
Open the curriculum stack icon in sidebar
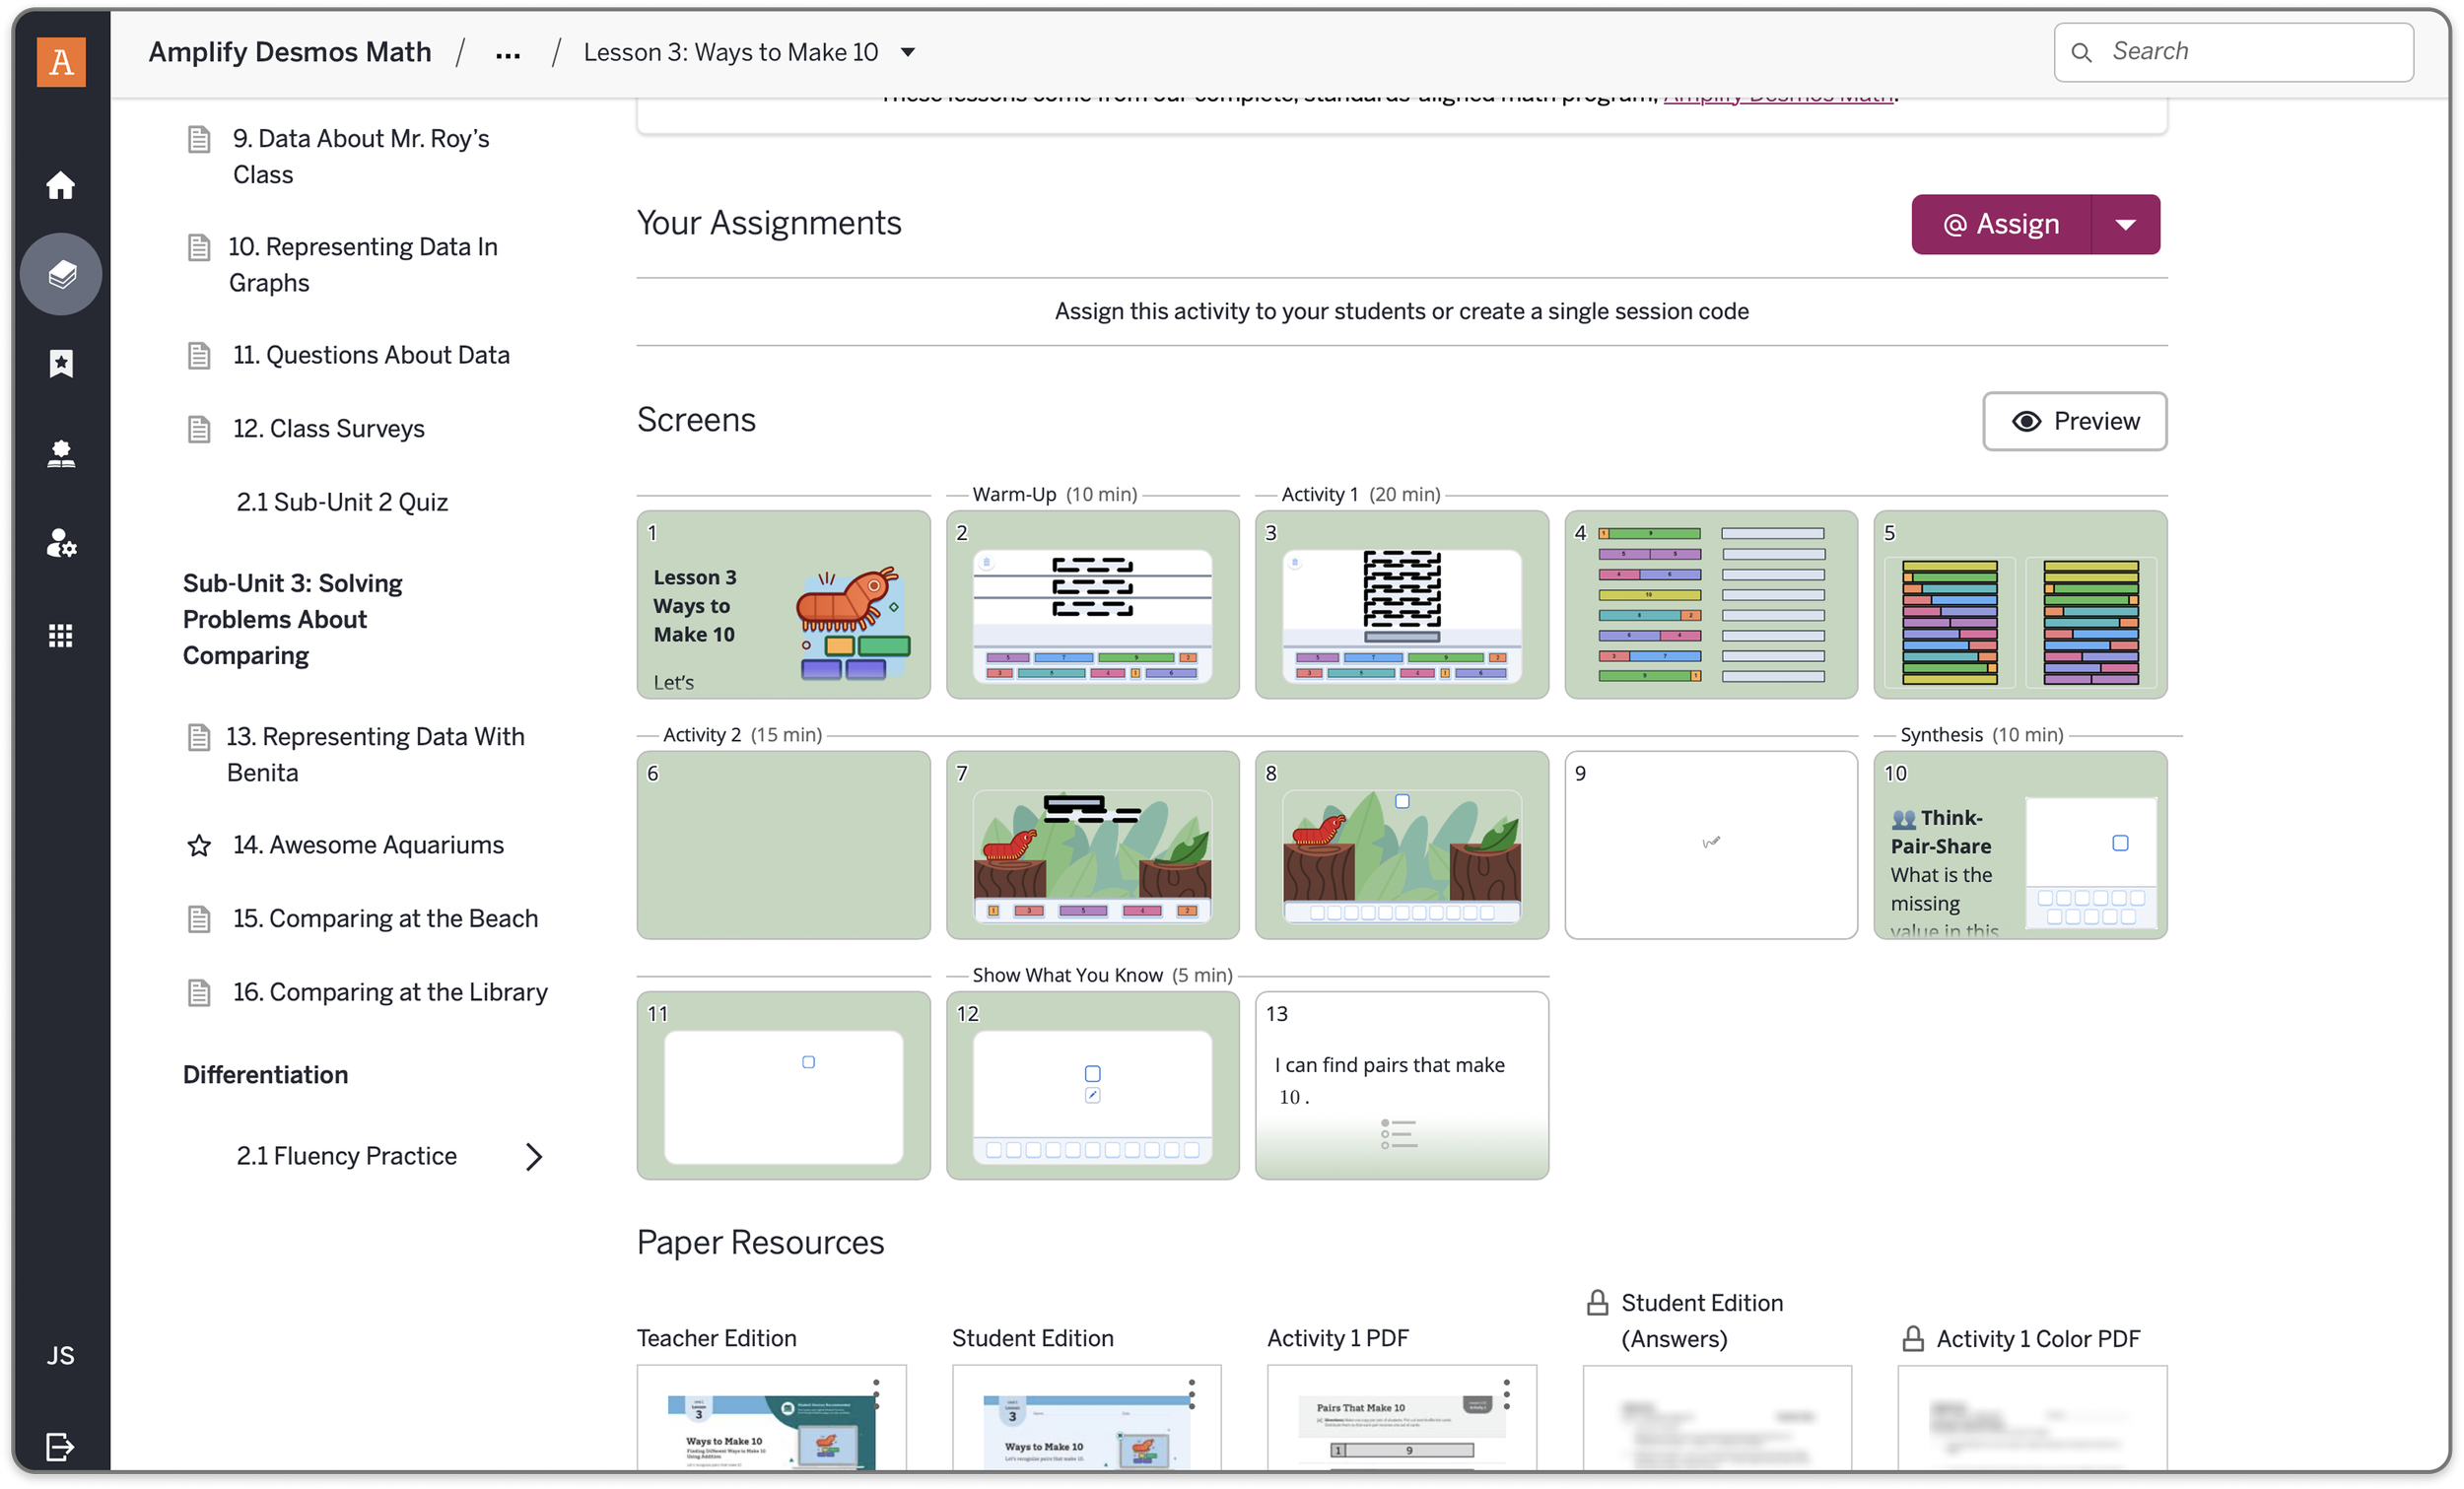[61, 273]
